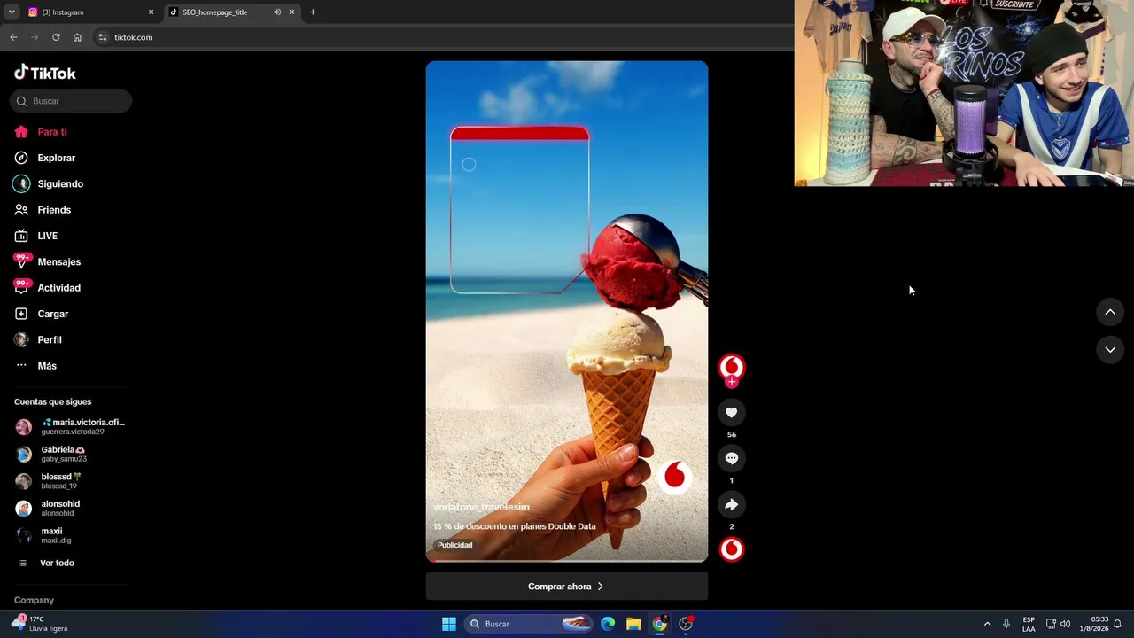This screenshot has width=1134, height=638.
Task: Click the video progress bar
Action: (x=567, y=560)
